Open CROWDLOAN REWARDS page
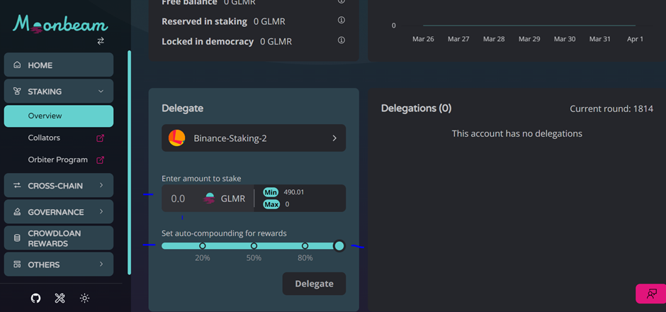This screenshot has width=666, height=312. (59, 238)
